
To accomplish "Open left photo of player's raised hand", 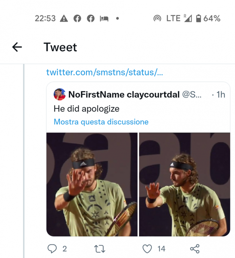I will (92, 185).
